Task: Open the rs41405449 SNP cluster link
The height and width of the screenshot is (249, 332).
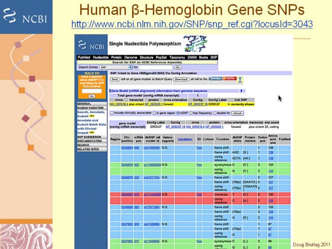Action: tap(152, 148)
